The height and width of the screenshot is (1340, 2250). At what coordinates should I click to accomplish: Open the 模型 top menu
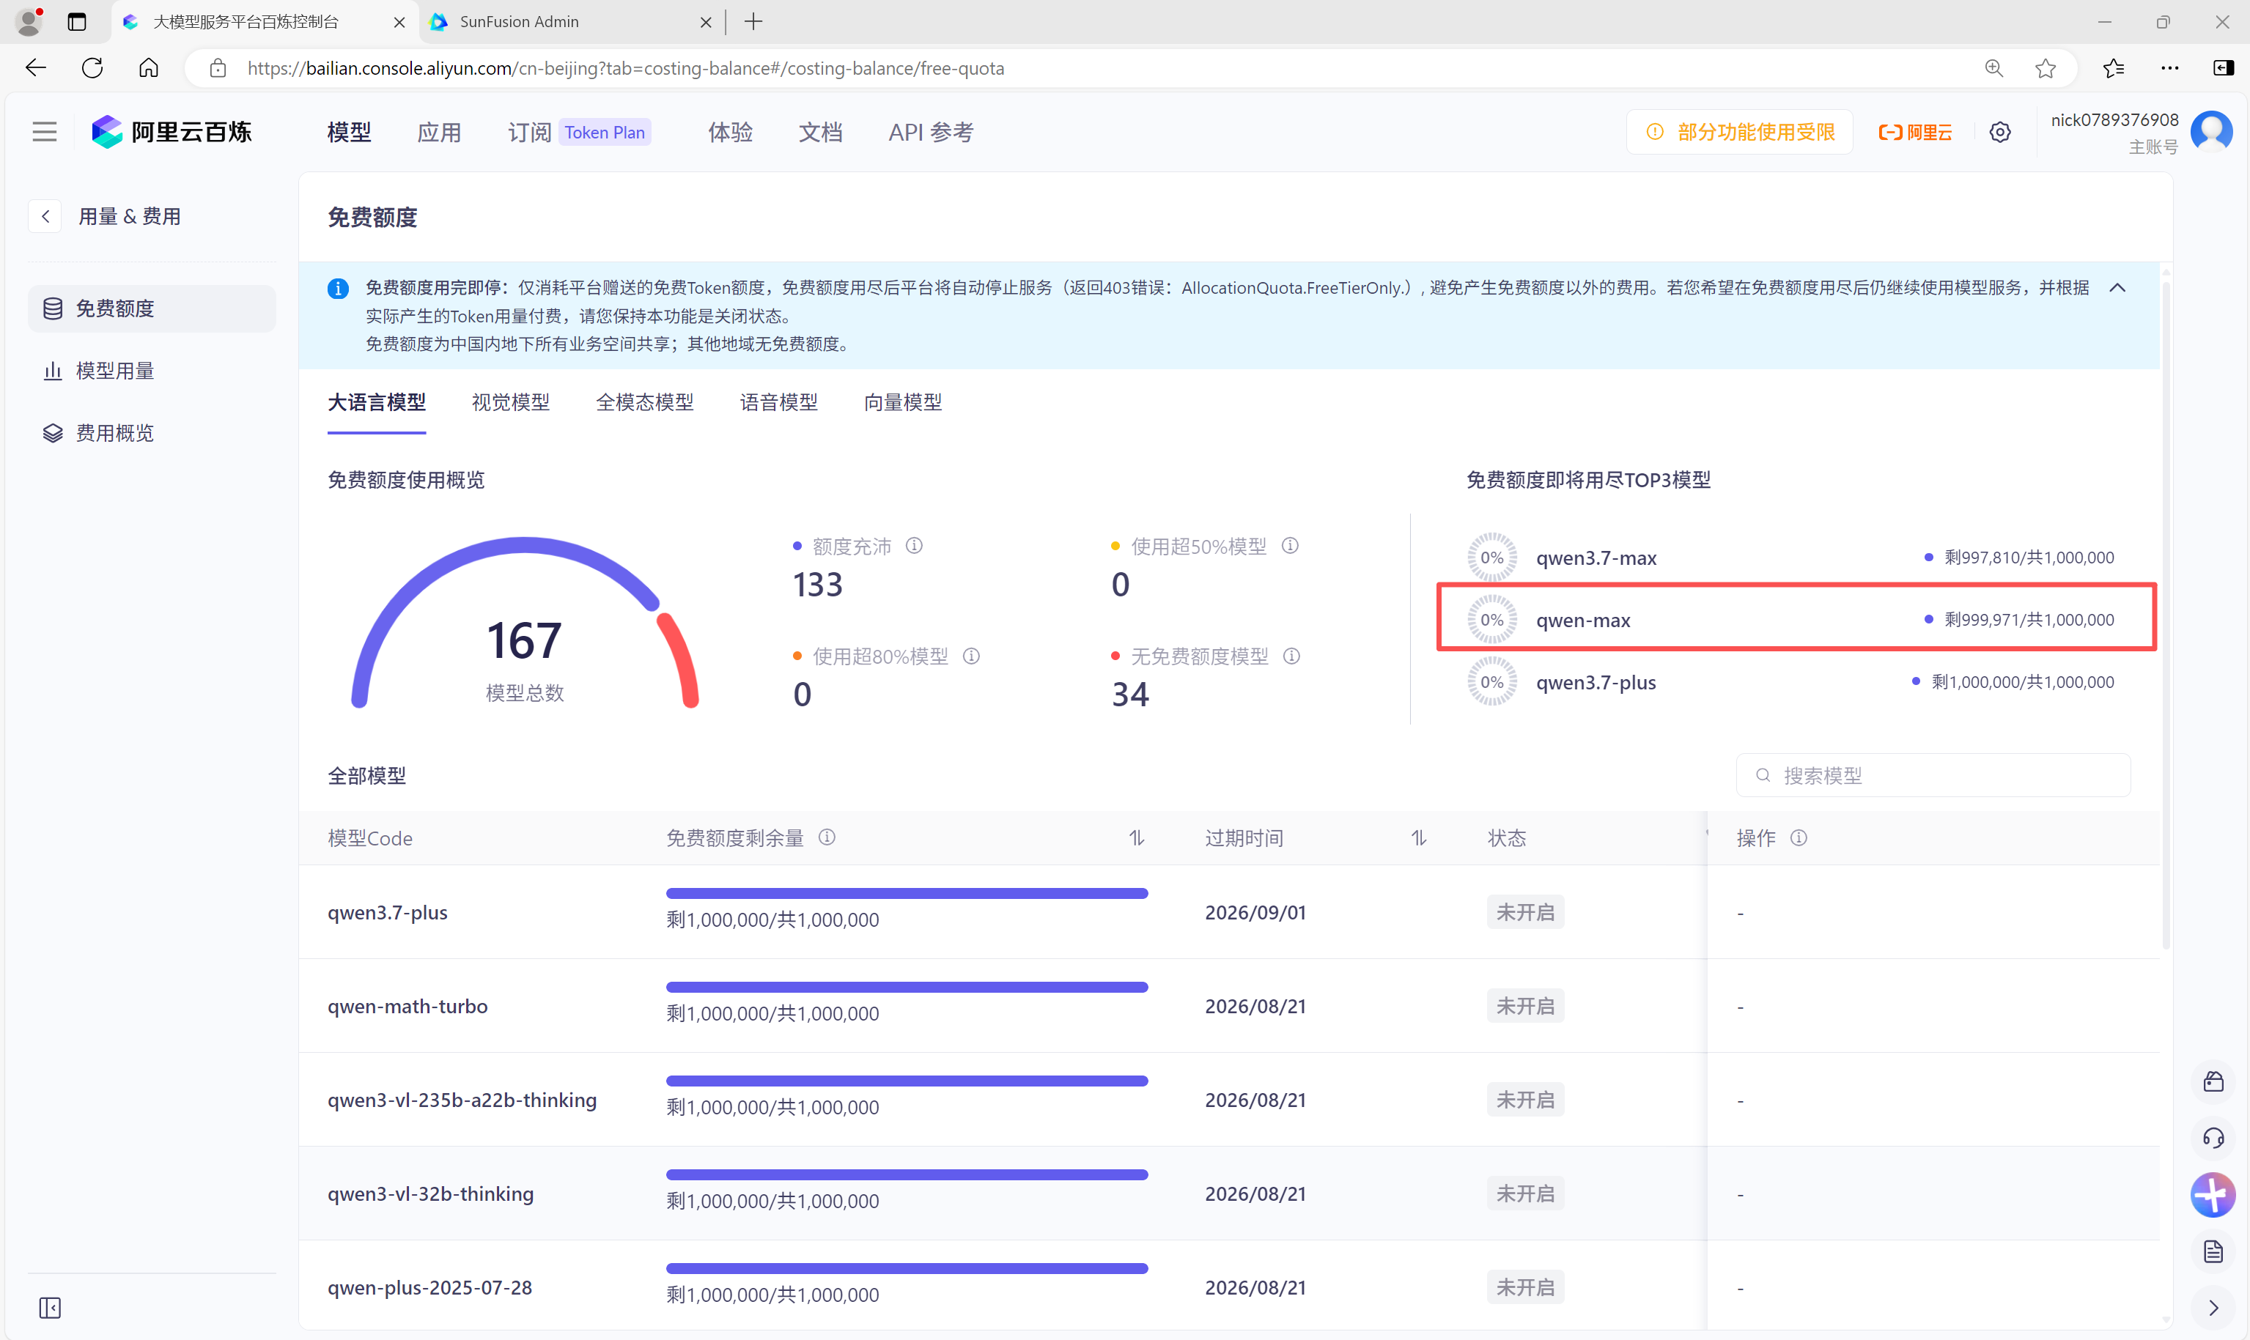click(x=349, y=132)
